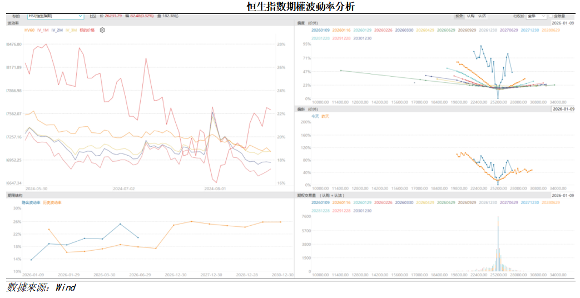The image size is (580, 298).
Task: Toggle the IV_2M series legend
Action: coord(57,30)
